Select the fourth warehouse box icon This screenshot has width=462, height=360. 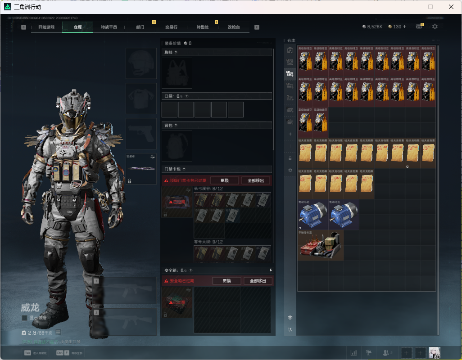290,86
